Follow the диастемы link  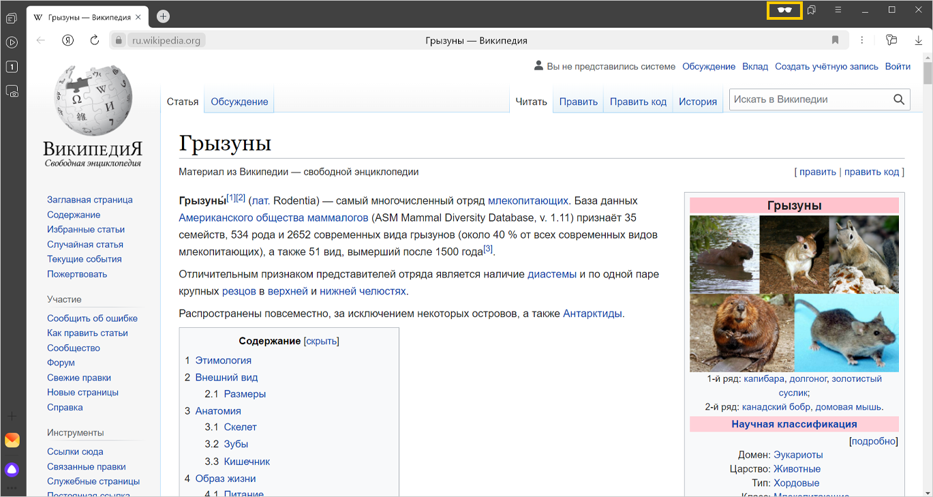pos(552,274)
